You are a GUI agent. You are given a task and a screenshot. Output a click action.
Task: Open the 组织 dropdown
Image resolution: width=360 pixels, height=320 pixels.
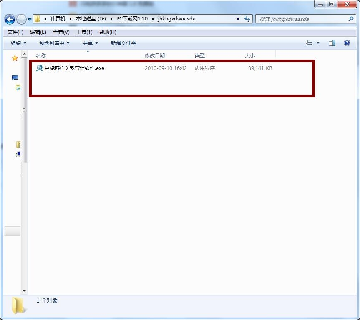pyautogui.click(x=18, y=43)
